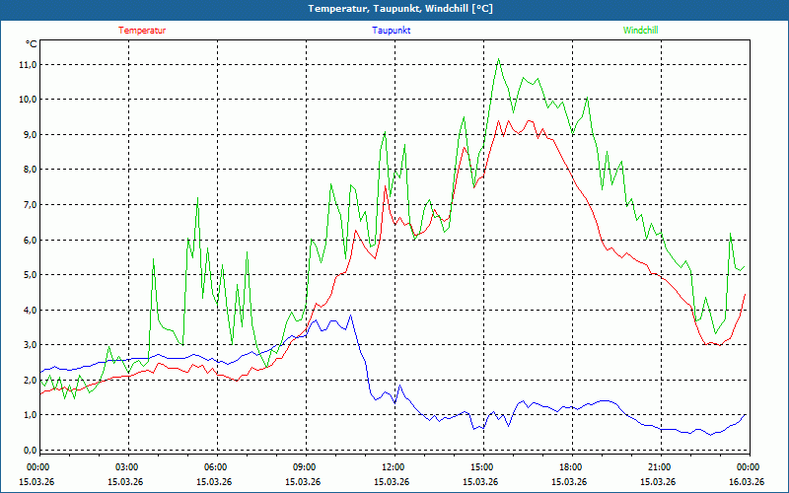Select the 03:00 time axis label
This screenshot has height=493, width=789.
[x=126, y=467]
